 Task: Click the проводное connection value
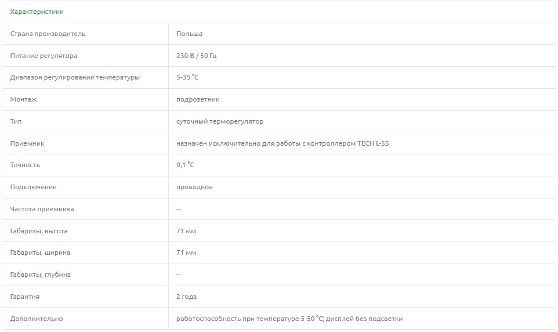[194, 187]
